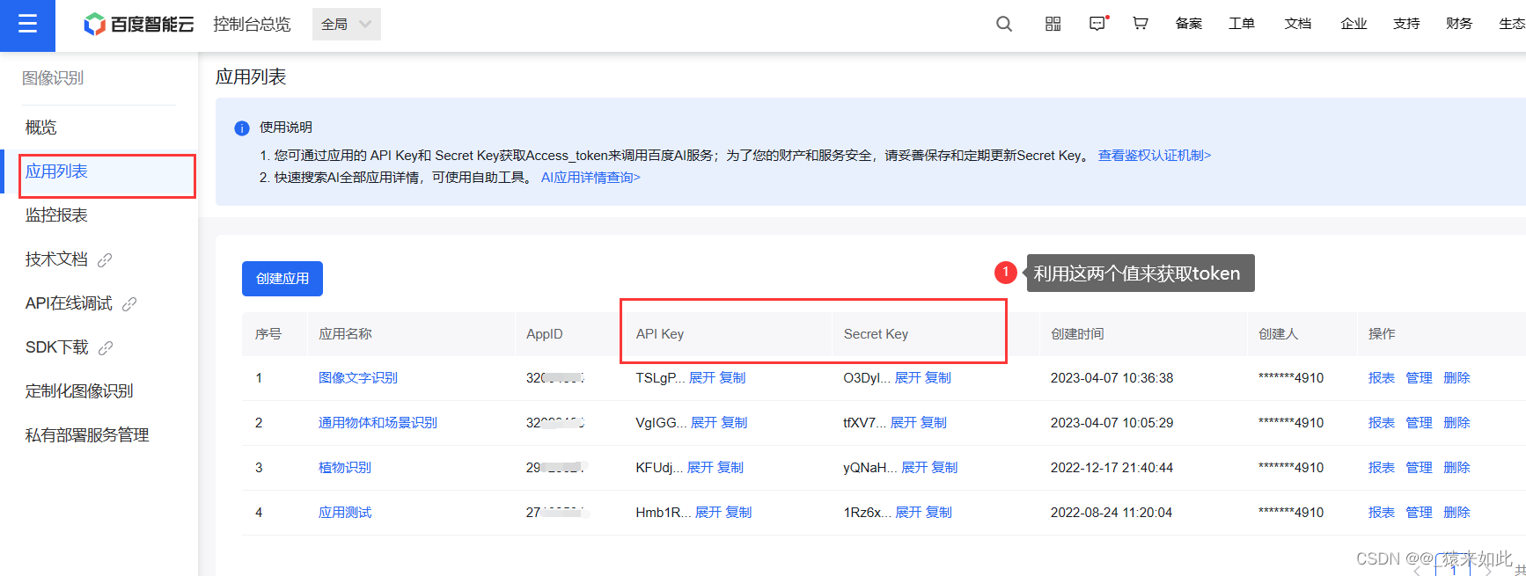The height and width of the screenshot is (576, 1526).
Task: Open the 工单 header menu
Action: point(1242,24)
